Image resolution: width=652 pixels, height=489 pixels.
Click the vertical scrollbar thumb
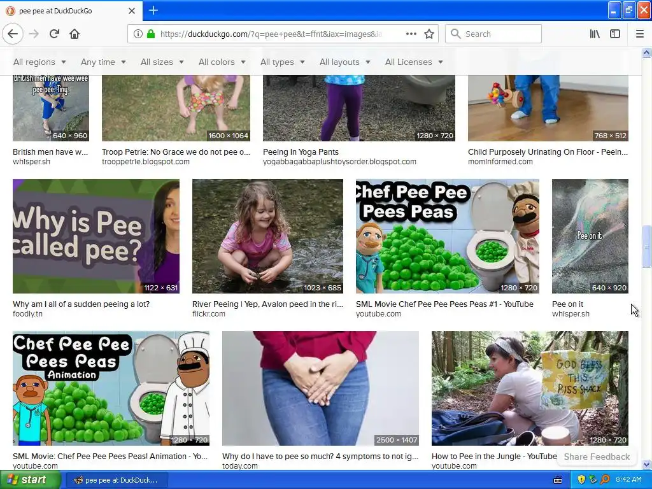click(x=646, y=246)
